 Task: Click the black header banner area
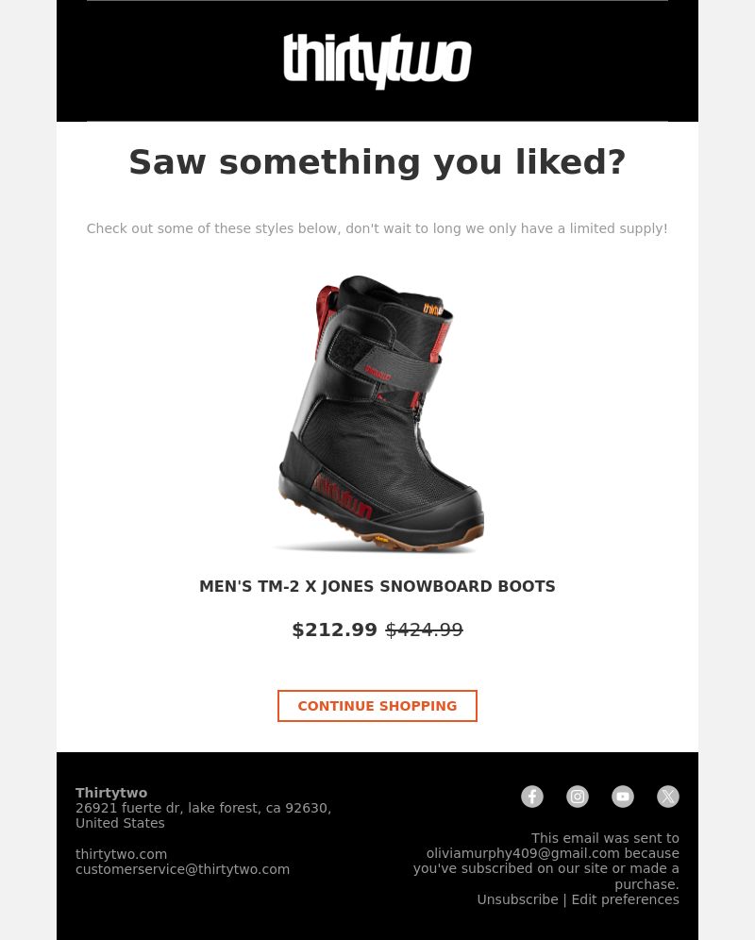377,60
